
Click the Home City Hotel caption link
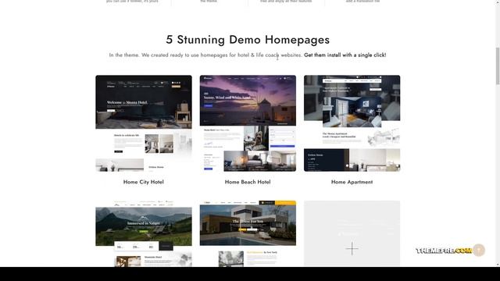pyautogui.click(x=144, y=182)
